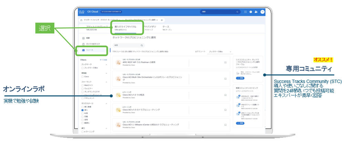Check the ドキュメント format checkbox
Viewport: 344px width, 141px height.
click(x=82, y=98)
